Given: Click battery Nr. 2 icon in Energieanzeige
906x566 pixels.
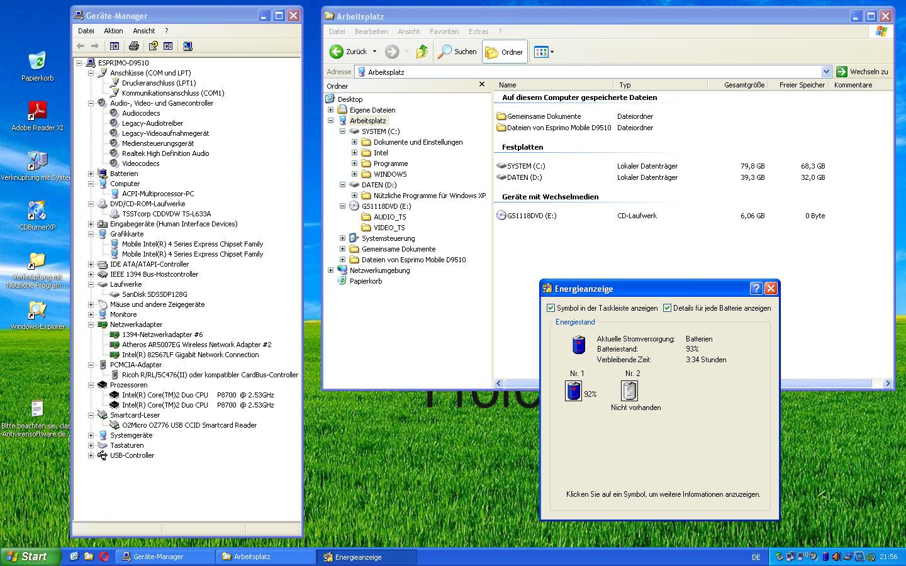Looking at the screenshot, I should coord(629,391).
